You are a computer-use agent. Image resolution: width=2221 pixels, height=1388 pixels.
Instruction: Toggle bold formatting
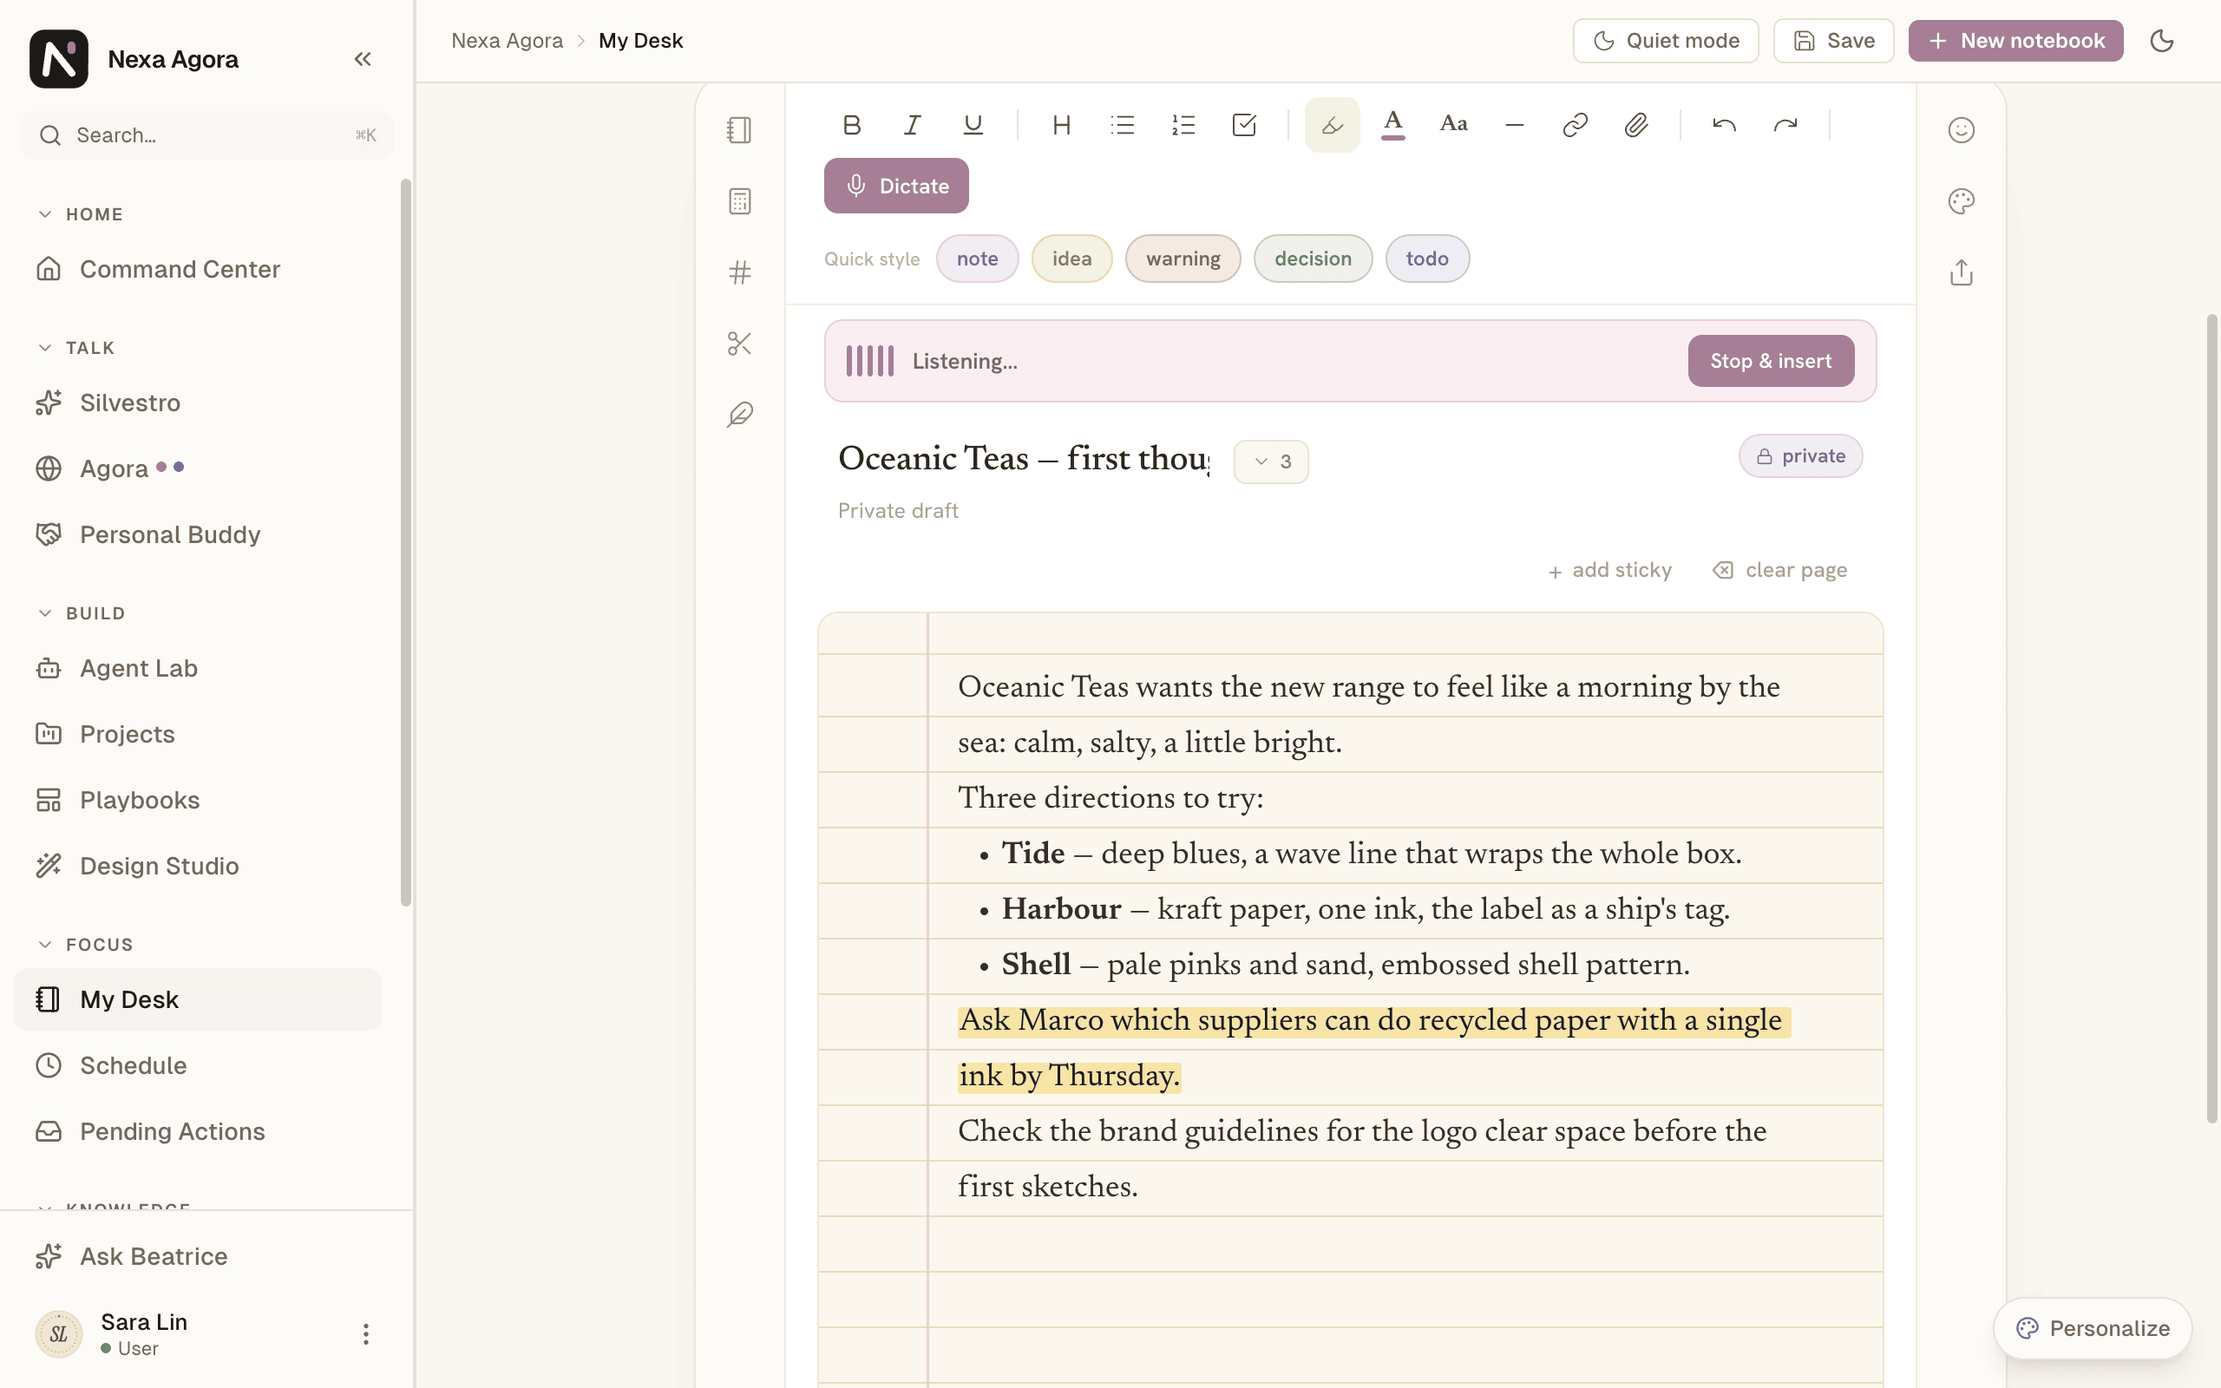point(852,125)
